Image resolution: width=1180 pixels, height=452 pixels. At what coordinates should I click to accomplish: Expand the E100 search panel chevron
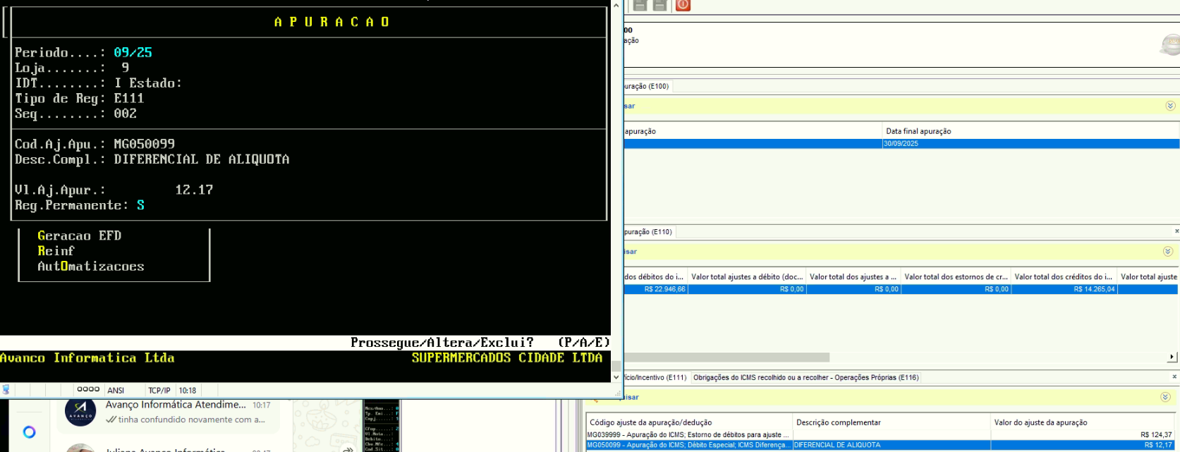pyautogui.click(x=1170, y=106)
